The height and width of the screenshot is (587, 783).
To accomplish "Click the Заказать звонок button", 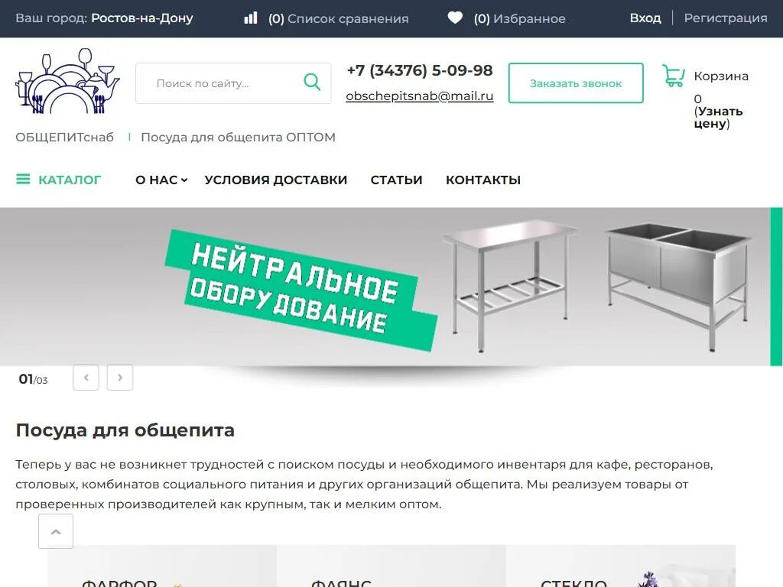I will pos(576,83).
